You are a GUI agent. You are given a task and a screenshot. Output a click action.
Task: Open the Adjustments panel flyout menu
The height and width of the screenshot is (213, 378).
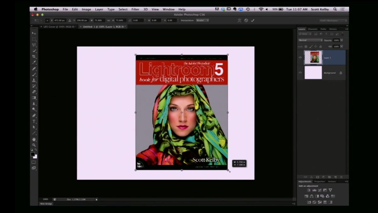click(347, 181)
